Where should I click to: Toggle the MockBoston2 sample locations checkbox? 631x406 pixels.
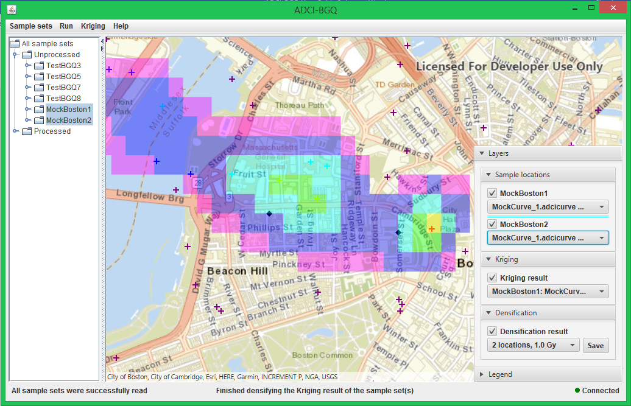(492, 224)
